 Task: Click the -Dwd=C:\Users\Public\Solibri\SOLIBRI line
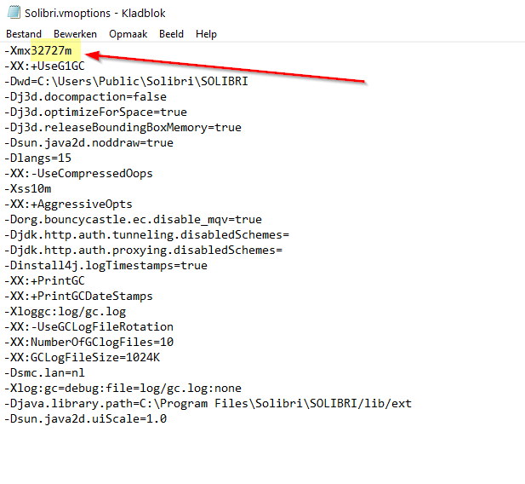[x=126, y=81]
